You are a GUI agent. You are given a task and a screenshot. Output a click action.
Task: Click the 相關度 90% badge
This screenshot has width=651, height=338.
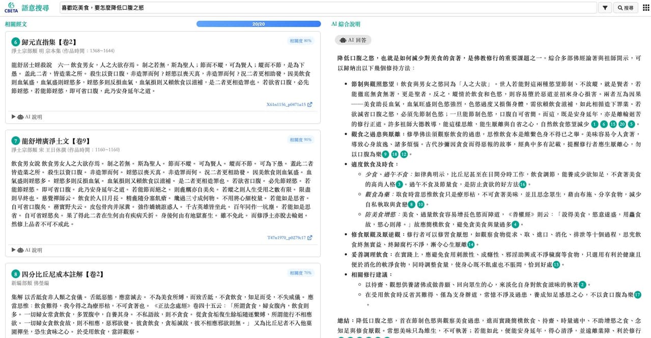(x=300, y=139)
